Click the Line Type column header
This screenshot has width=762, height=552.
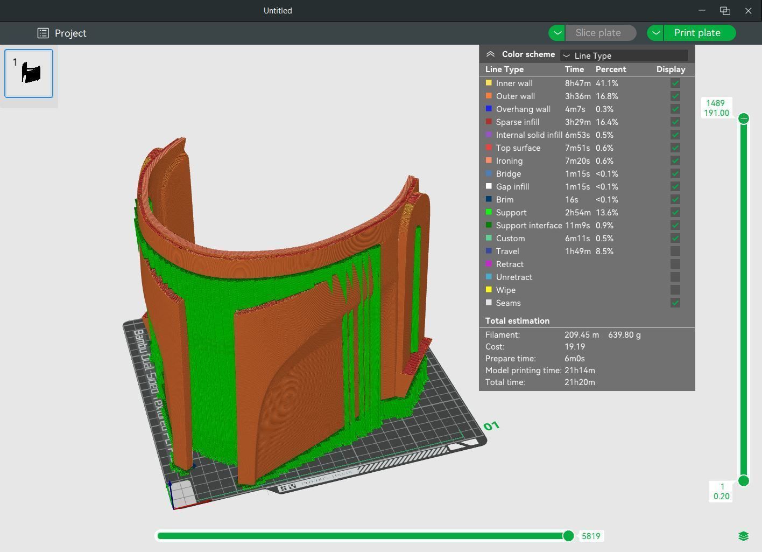[x=504, y=69]
